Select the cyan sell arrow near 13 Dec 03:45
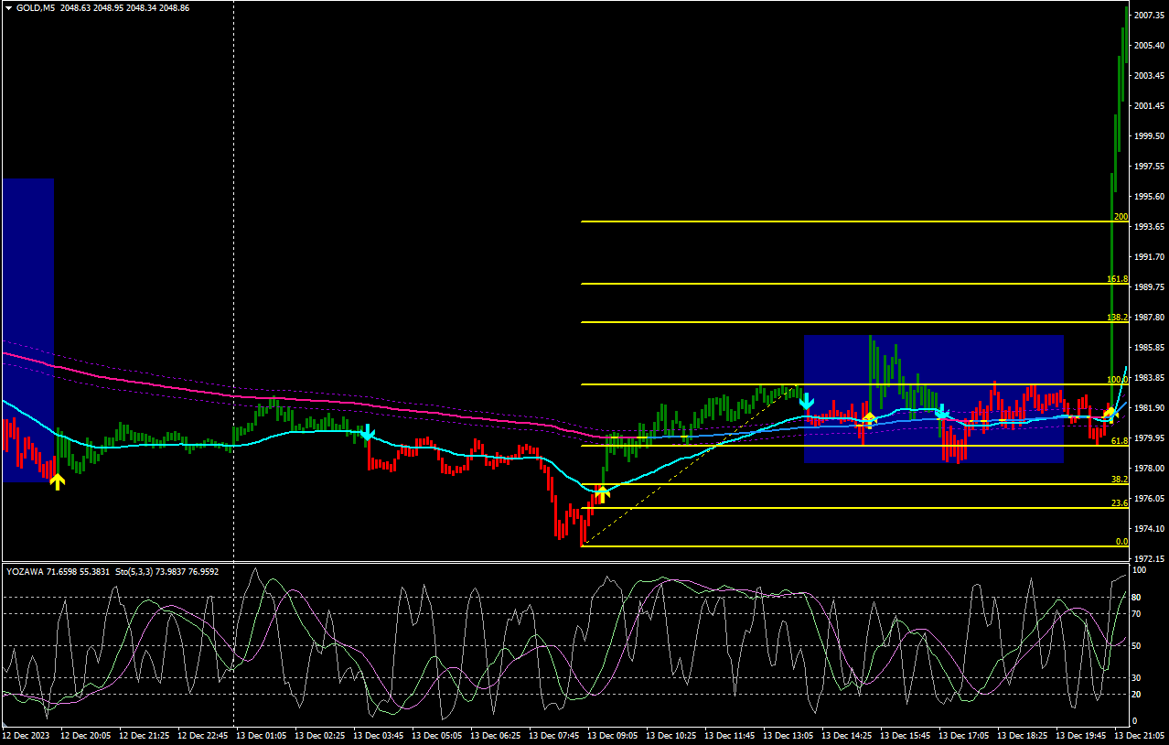 [367, 432]
